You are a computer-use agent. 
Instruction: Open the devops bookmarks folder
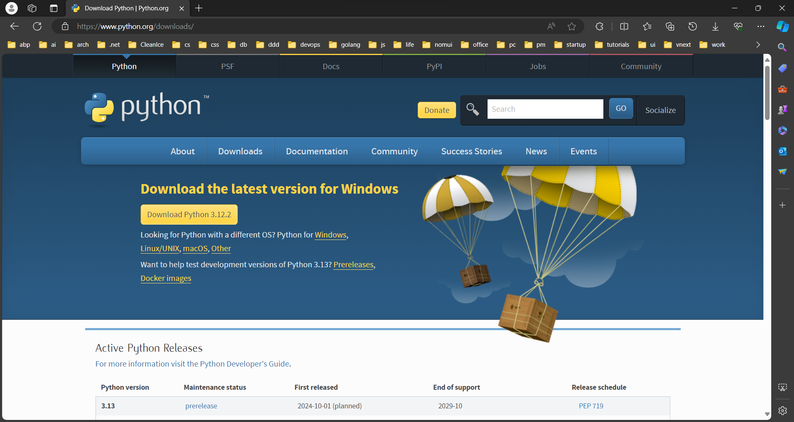coord(304,45)
